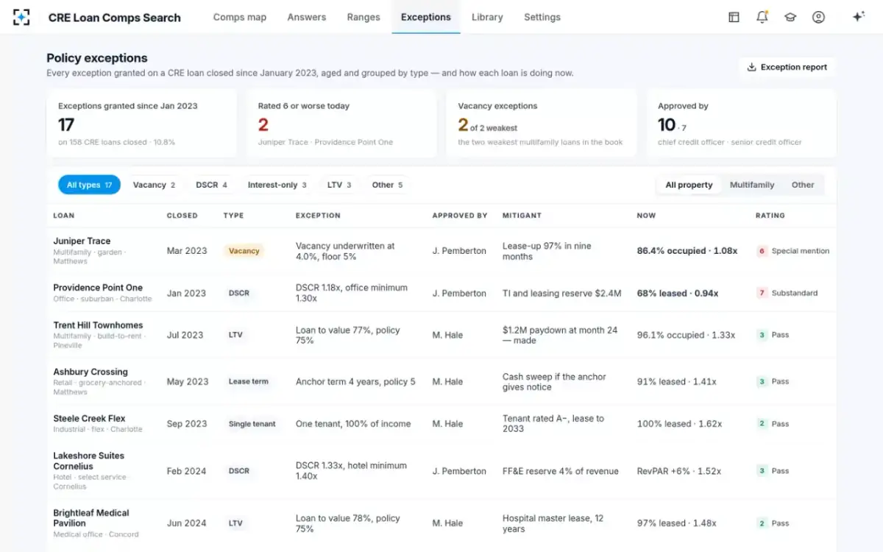
Task: Click the Rated 6 or worse today card
Action: tap(342, 124)
